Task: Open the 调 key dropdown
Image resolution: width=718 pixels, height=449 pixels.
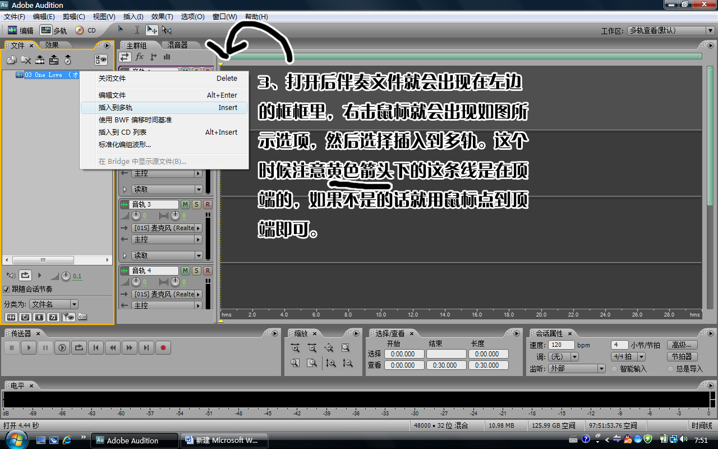Action: click(x=563, y=356)
